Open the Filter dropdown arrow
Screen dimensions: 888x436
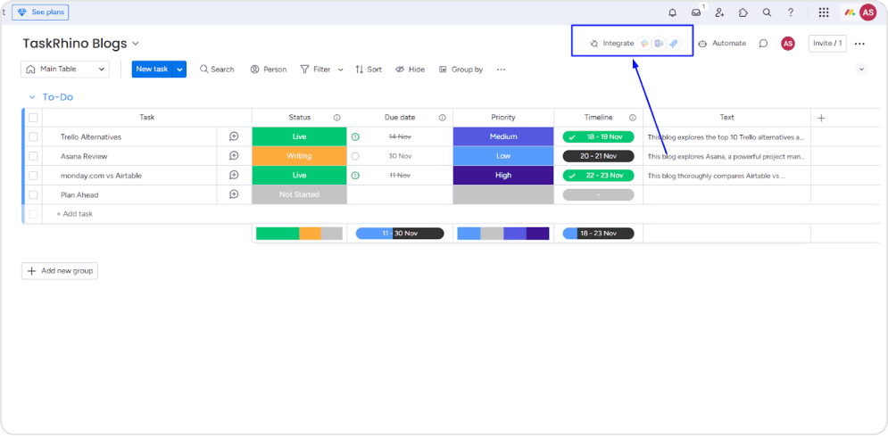(340, 70)
